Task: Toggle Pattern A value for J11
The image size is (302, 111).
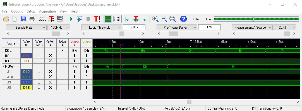Action: pos(51,71)
